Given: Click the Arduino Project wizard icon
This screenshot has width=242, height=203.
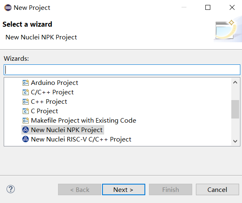Looking at the screenshot, I should [x=26, y=83].
